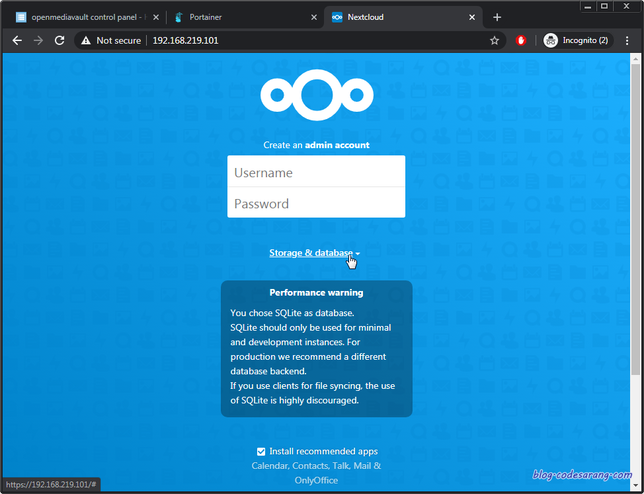Click the Performance warning heading
Screen dimensions: 644x494
pyautogui.click(x=316, y=293)
